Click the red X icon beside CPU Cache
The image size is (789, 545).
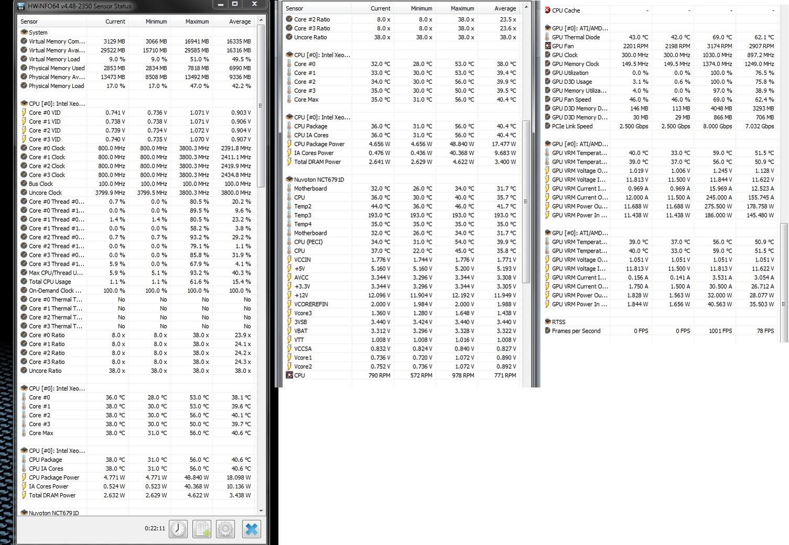[x=548, y=10]
